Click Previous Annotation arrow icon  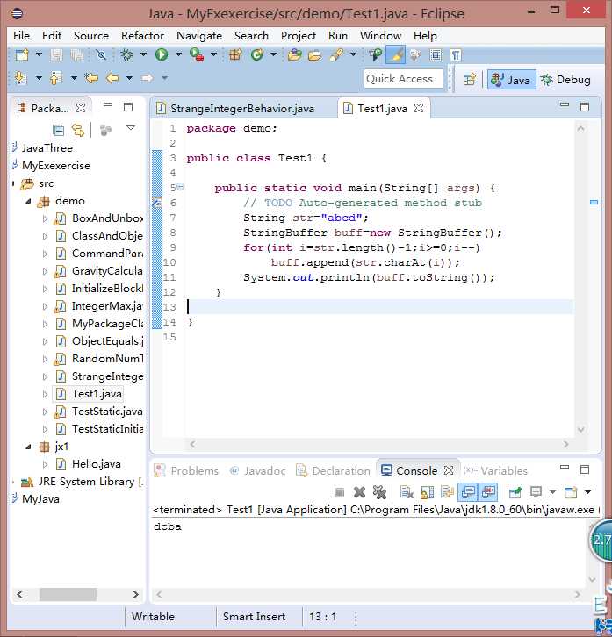click(55, 77)
